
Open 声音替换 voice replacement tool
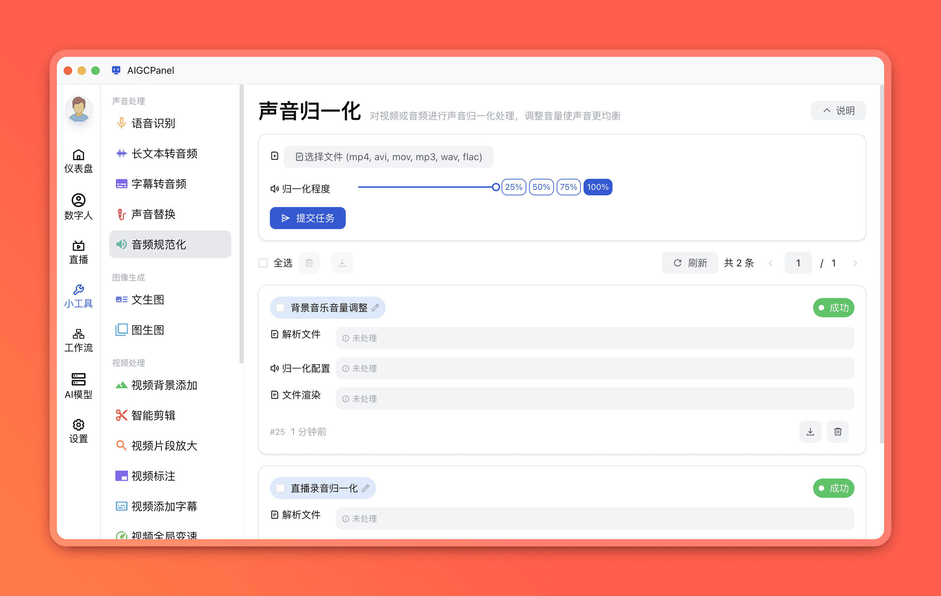point(170,214)
